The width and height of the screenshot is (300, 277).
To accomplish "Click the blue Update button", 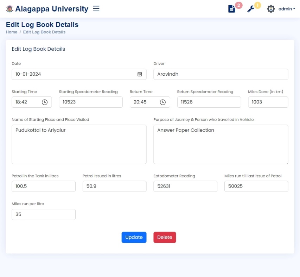I will [x=134, y=237].
